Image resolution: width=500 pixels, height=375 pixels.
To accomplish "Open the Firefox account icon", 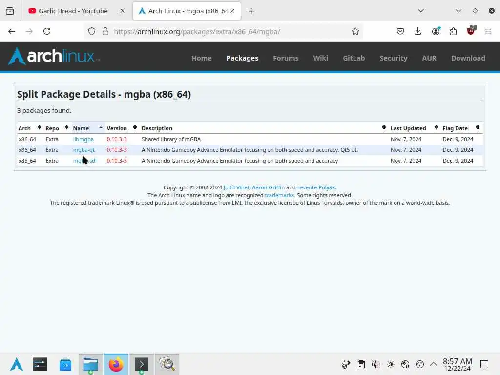I will pyautogui.click(x=436, y=31).
